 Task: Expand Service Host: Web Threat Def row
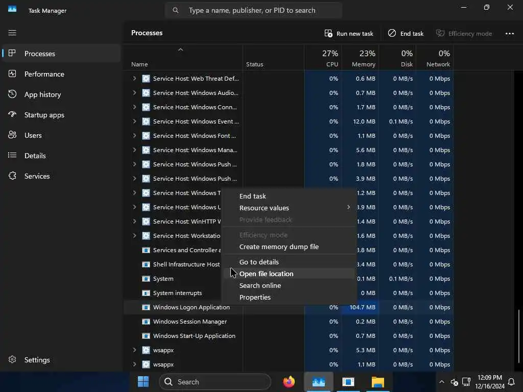coord(134,79)
